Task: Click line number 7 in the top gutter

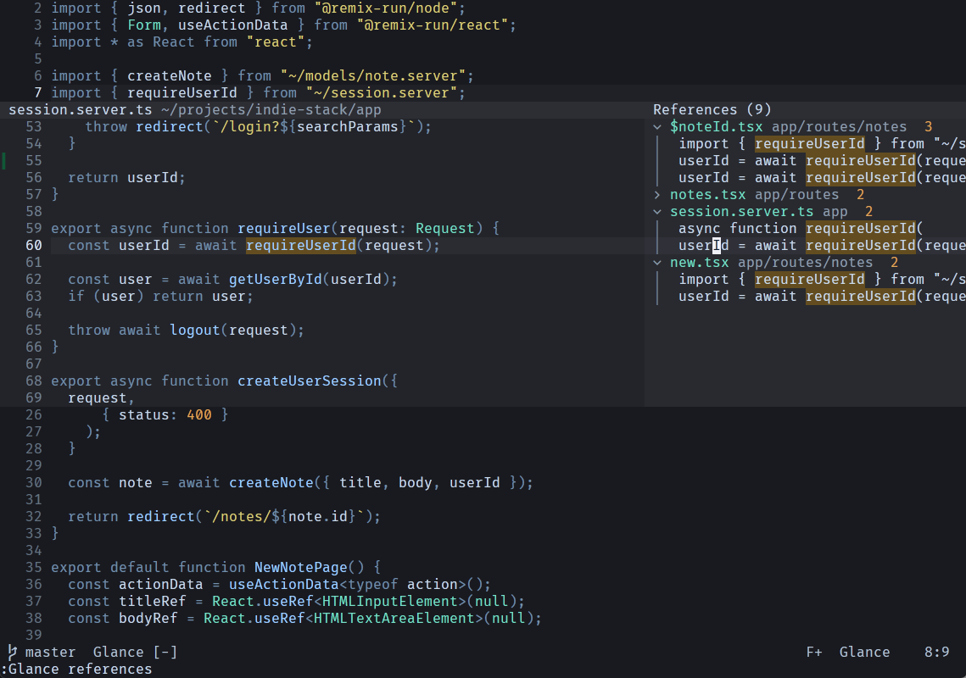Action: tap(38, 93)
